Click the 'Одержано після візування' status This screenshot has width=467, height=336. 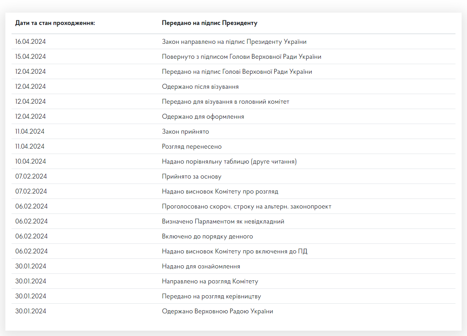[200, 87]
